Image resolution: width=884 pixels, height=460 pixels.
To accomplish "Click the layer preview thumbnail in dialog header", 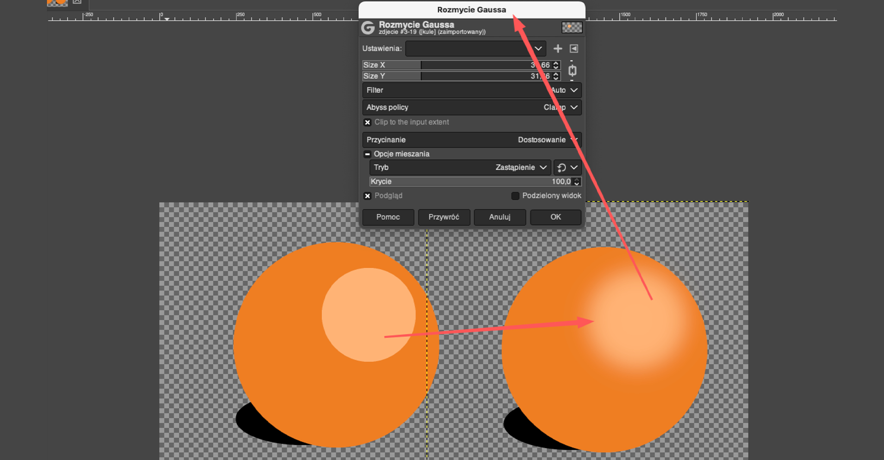I will pos(572,28).
